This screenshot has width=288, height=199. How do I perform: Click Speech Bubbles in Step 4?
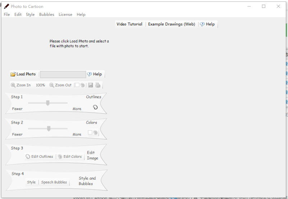click(x=54, y=182)
